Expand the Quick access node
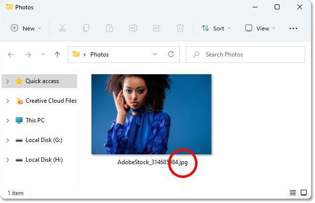 pos(7,81)
